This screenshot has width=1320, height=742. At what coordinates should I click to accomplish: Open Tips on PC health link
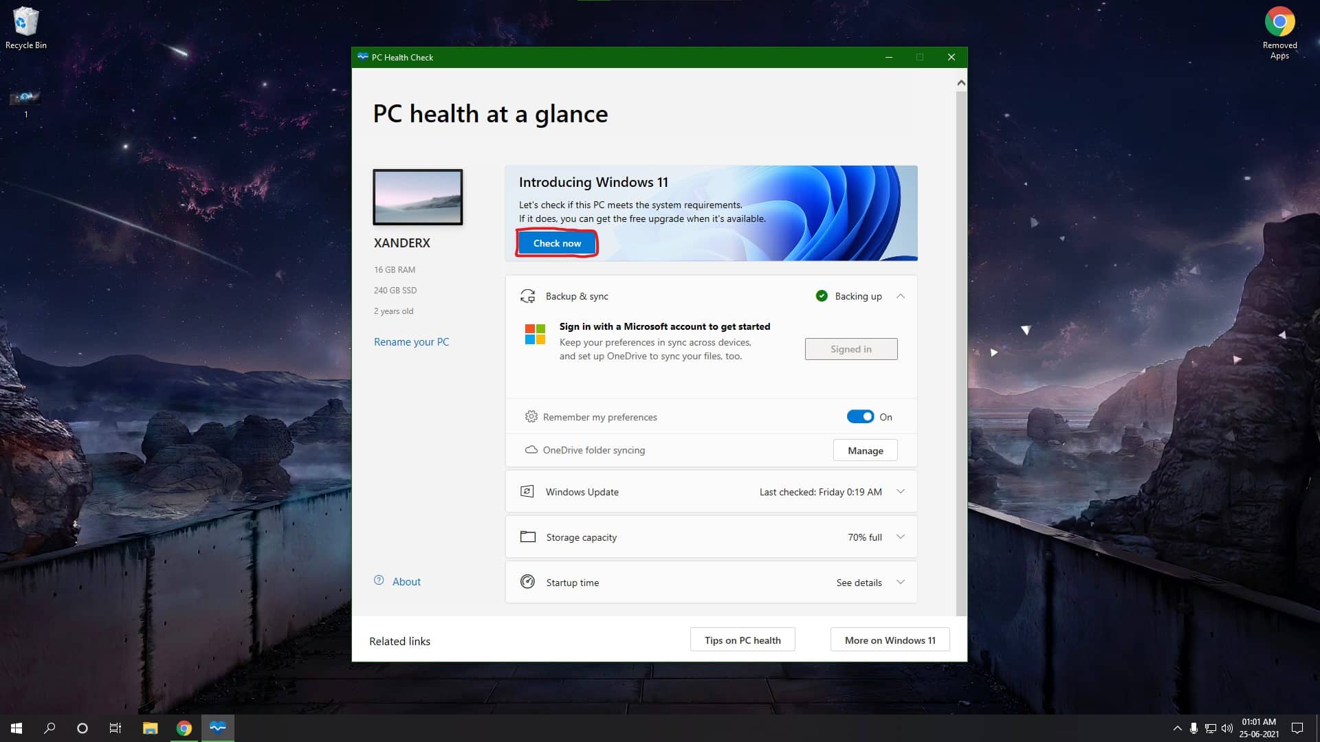tap(742, 640)
